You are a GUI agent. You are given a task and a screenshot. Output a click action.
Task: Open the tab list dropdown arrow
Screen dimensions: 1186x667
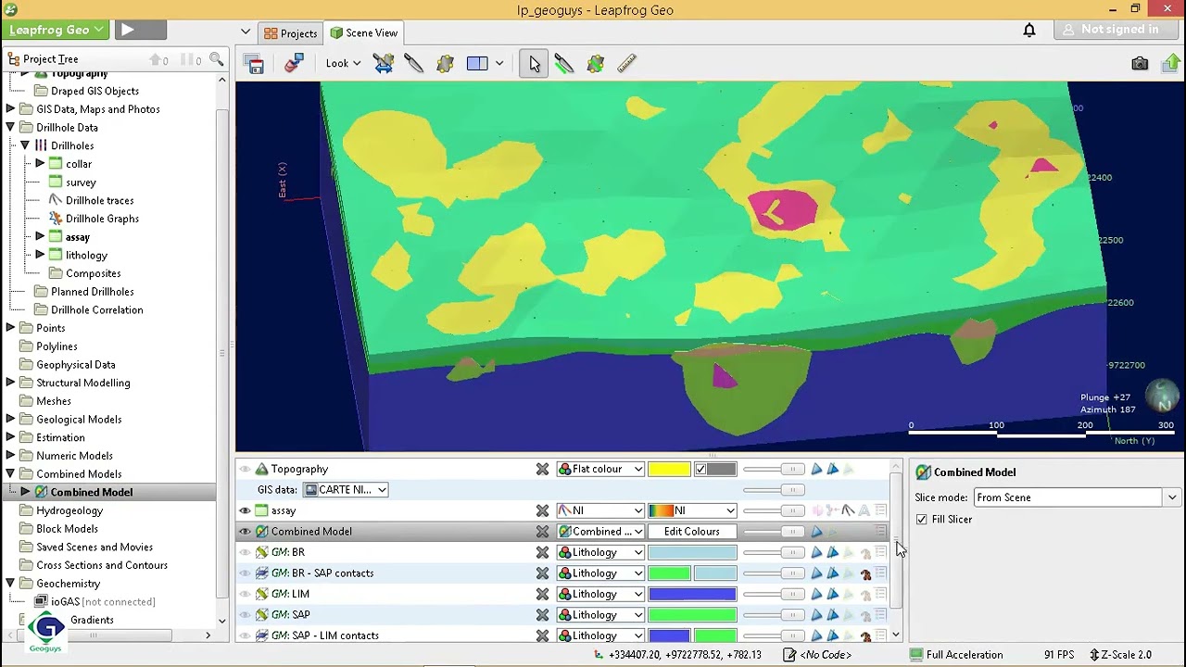coord(245,32)
